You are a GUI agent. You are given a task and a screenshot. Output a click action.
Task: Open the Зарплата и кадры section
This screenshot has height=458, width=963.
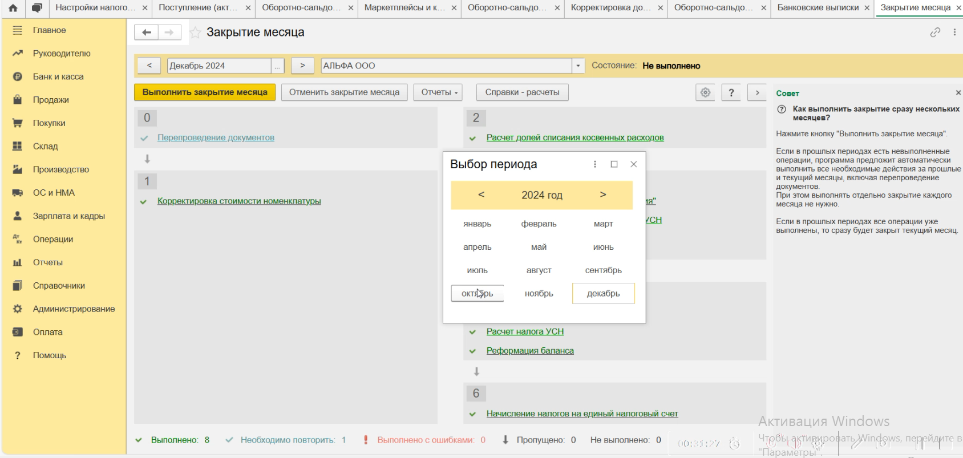pos(68,216)
